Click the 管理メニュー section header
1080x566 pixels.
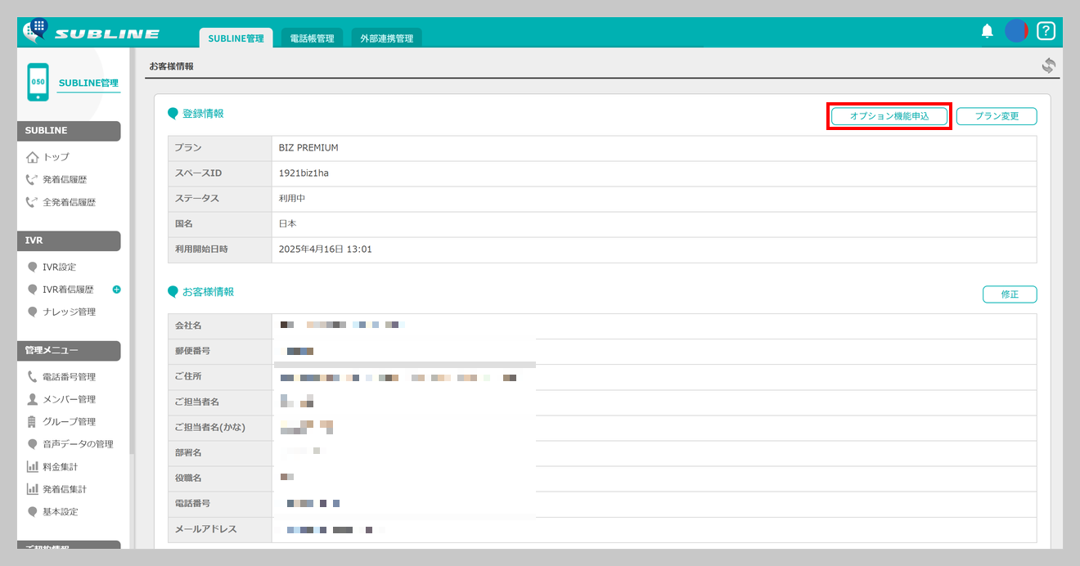click(69, 350)
